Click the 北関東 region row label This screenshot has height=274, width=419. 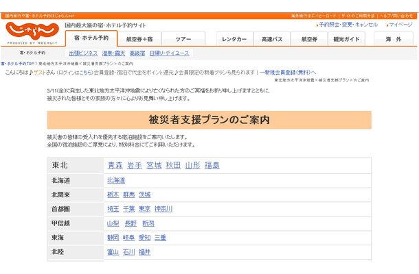[x=60, y=195]
